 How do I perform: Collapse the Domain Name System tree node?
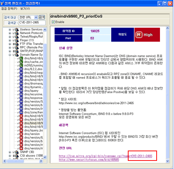(x=10, y=55)
